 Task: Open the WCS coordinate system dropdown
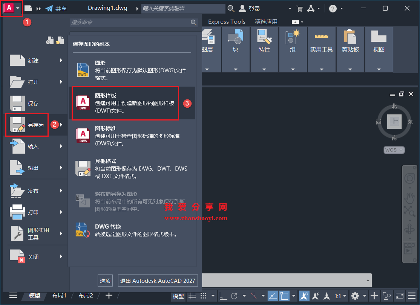click(x=394, y=150)
